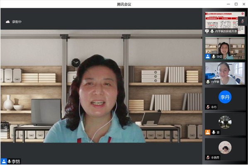Click the 李恺 name label on the main video
Screen dimensions: 248x165
click(x=16, y=161)
